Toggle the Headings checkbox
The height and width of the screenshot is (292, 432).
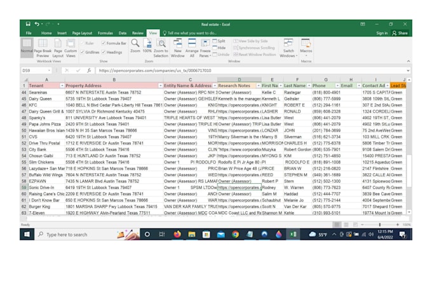pyautogui.click(x=104, y=52)
